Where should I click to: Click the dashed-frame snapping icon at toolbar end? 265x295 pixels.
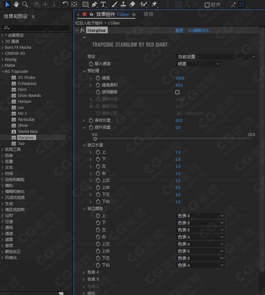242,5
